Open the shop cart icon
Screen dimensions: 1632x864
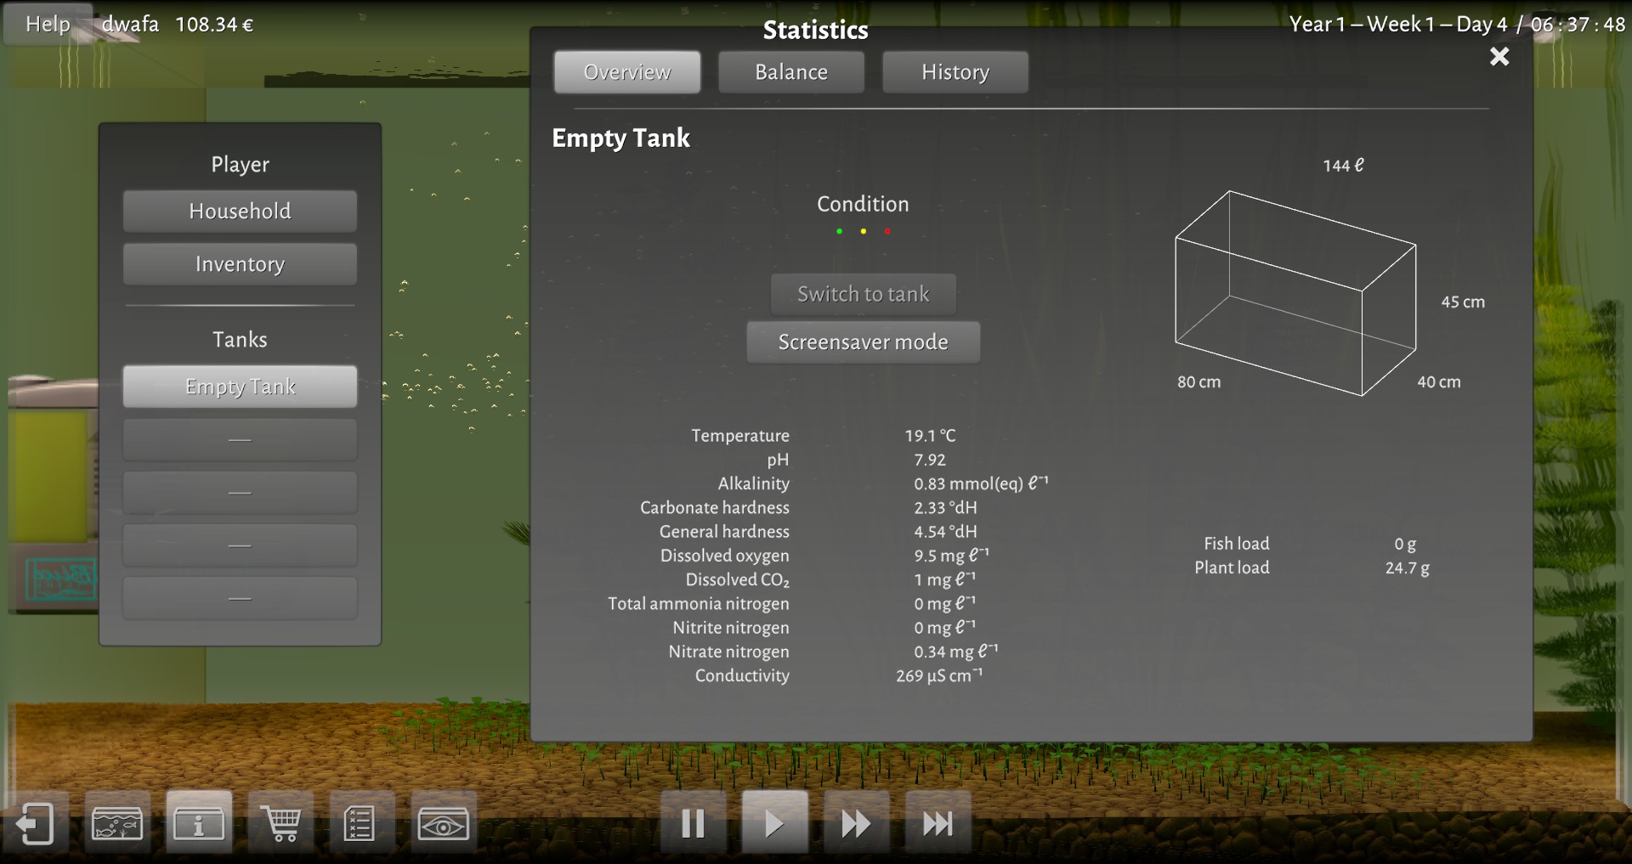click(x=281, y=823)
